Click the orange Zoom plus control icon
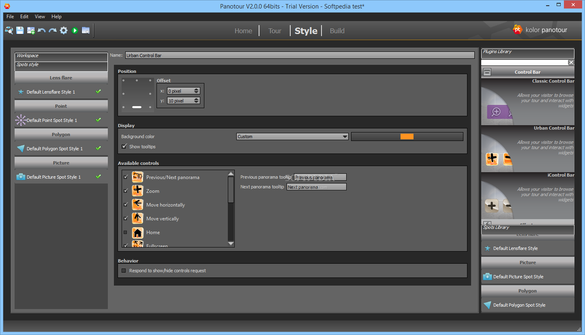 point(138,191)
